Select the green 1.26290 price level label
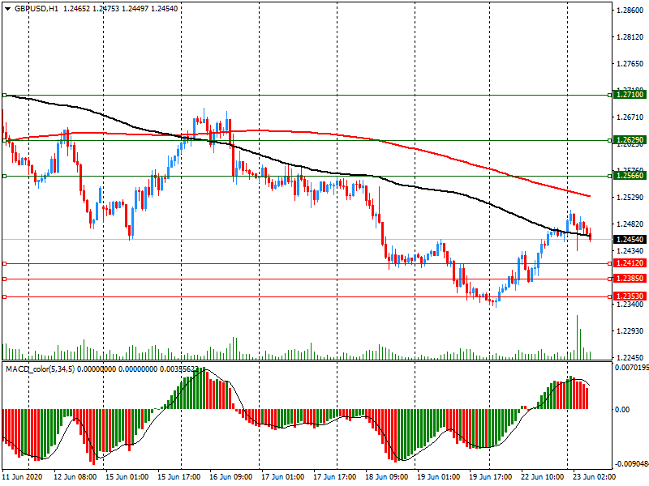649x486 pixels. (x=630, y=140)
